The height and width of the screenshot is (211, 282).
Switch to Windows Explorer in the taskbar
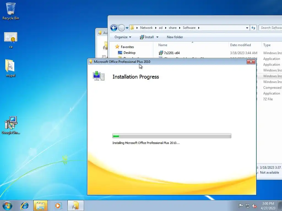(40, 206)
